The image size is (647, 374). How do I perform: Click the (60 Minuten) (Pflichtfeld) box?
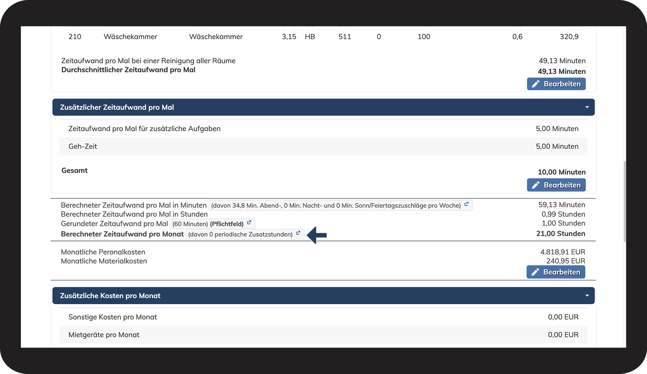point(212,224)
